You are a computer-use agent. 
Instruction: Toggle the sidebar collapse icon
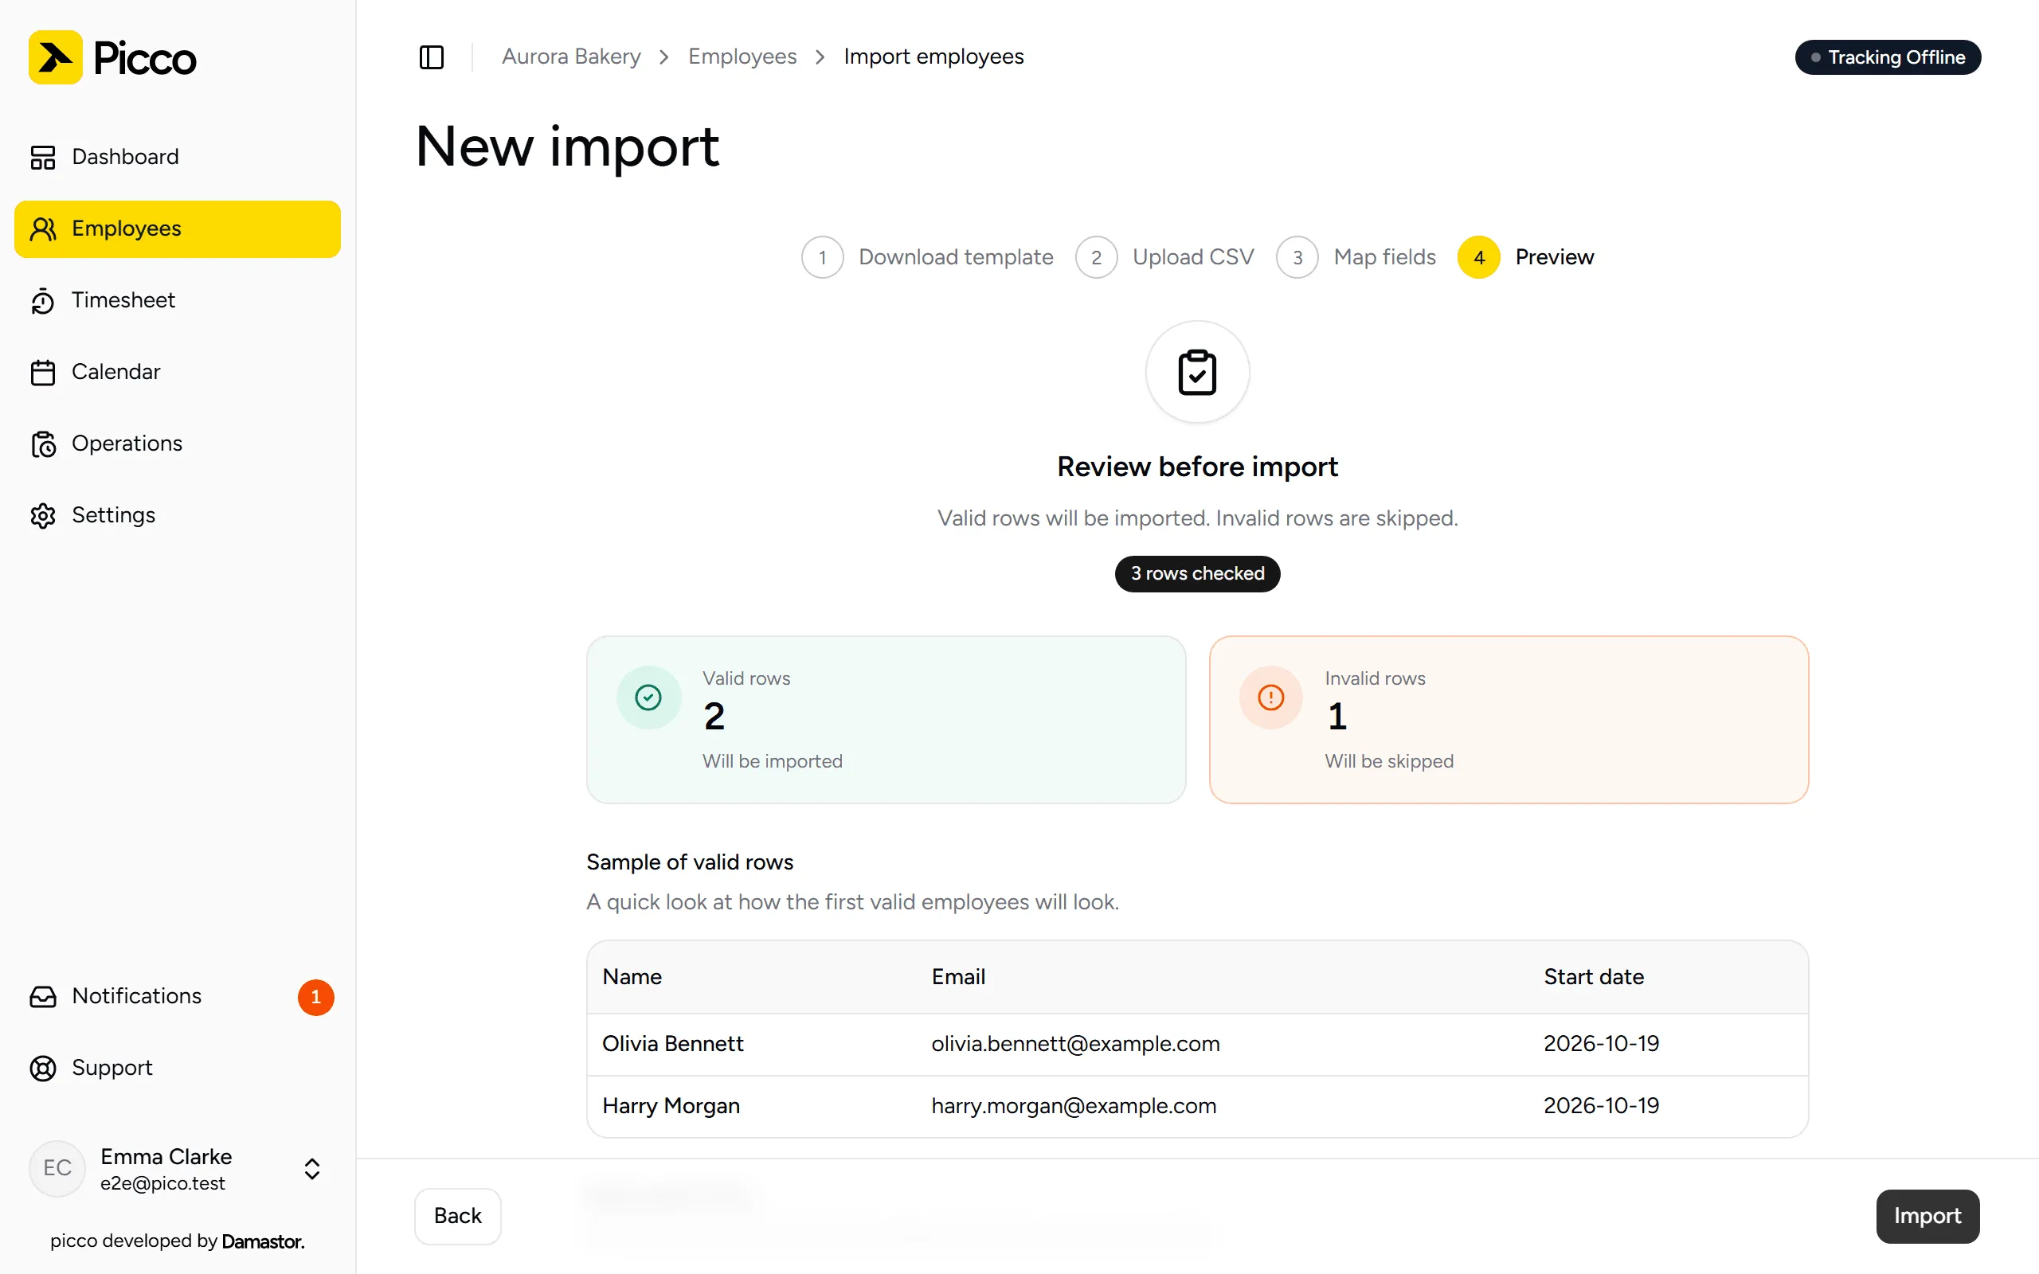(x=432, y=57)
